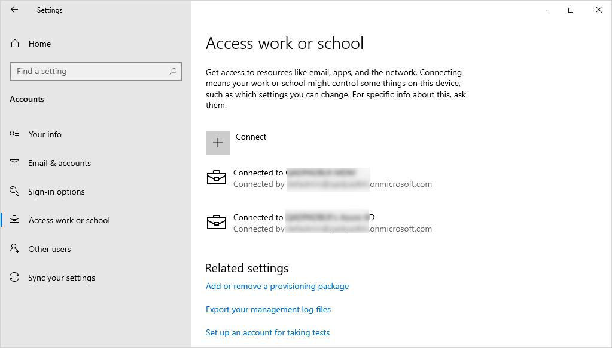
Task: Open Sign-in options via key icon
Action: click(15, 192)
